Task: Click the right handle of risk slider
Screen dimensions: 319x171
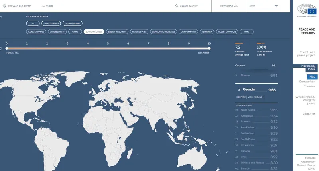Action: click(209, 48)
